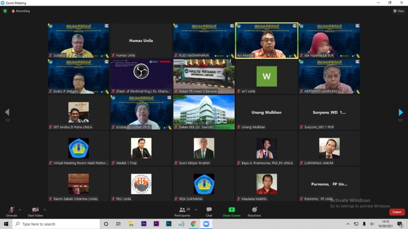
Task: Open Google Chrome from taskbar
Action: click(194, 224)
